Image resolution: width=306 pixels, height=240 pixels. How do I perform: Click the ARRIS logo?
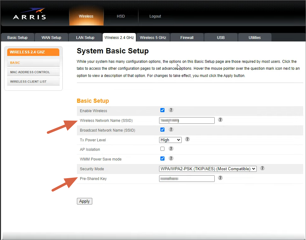point(30,14)
